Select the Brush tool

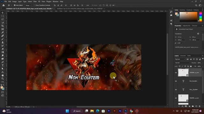(3, 39)
